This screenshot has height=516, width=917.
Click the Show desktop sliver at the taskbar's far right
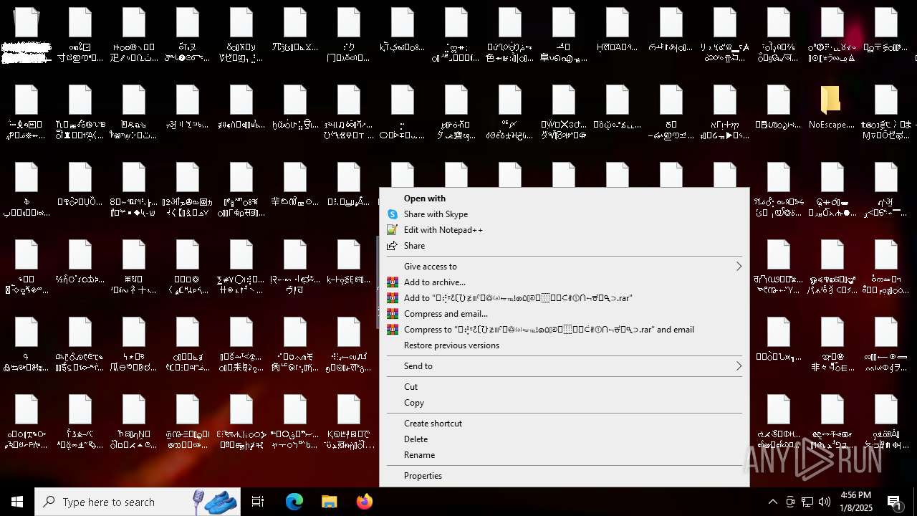click(x=915, y=502)
